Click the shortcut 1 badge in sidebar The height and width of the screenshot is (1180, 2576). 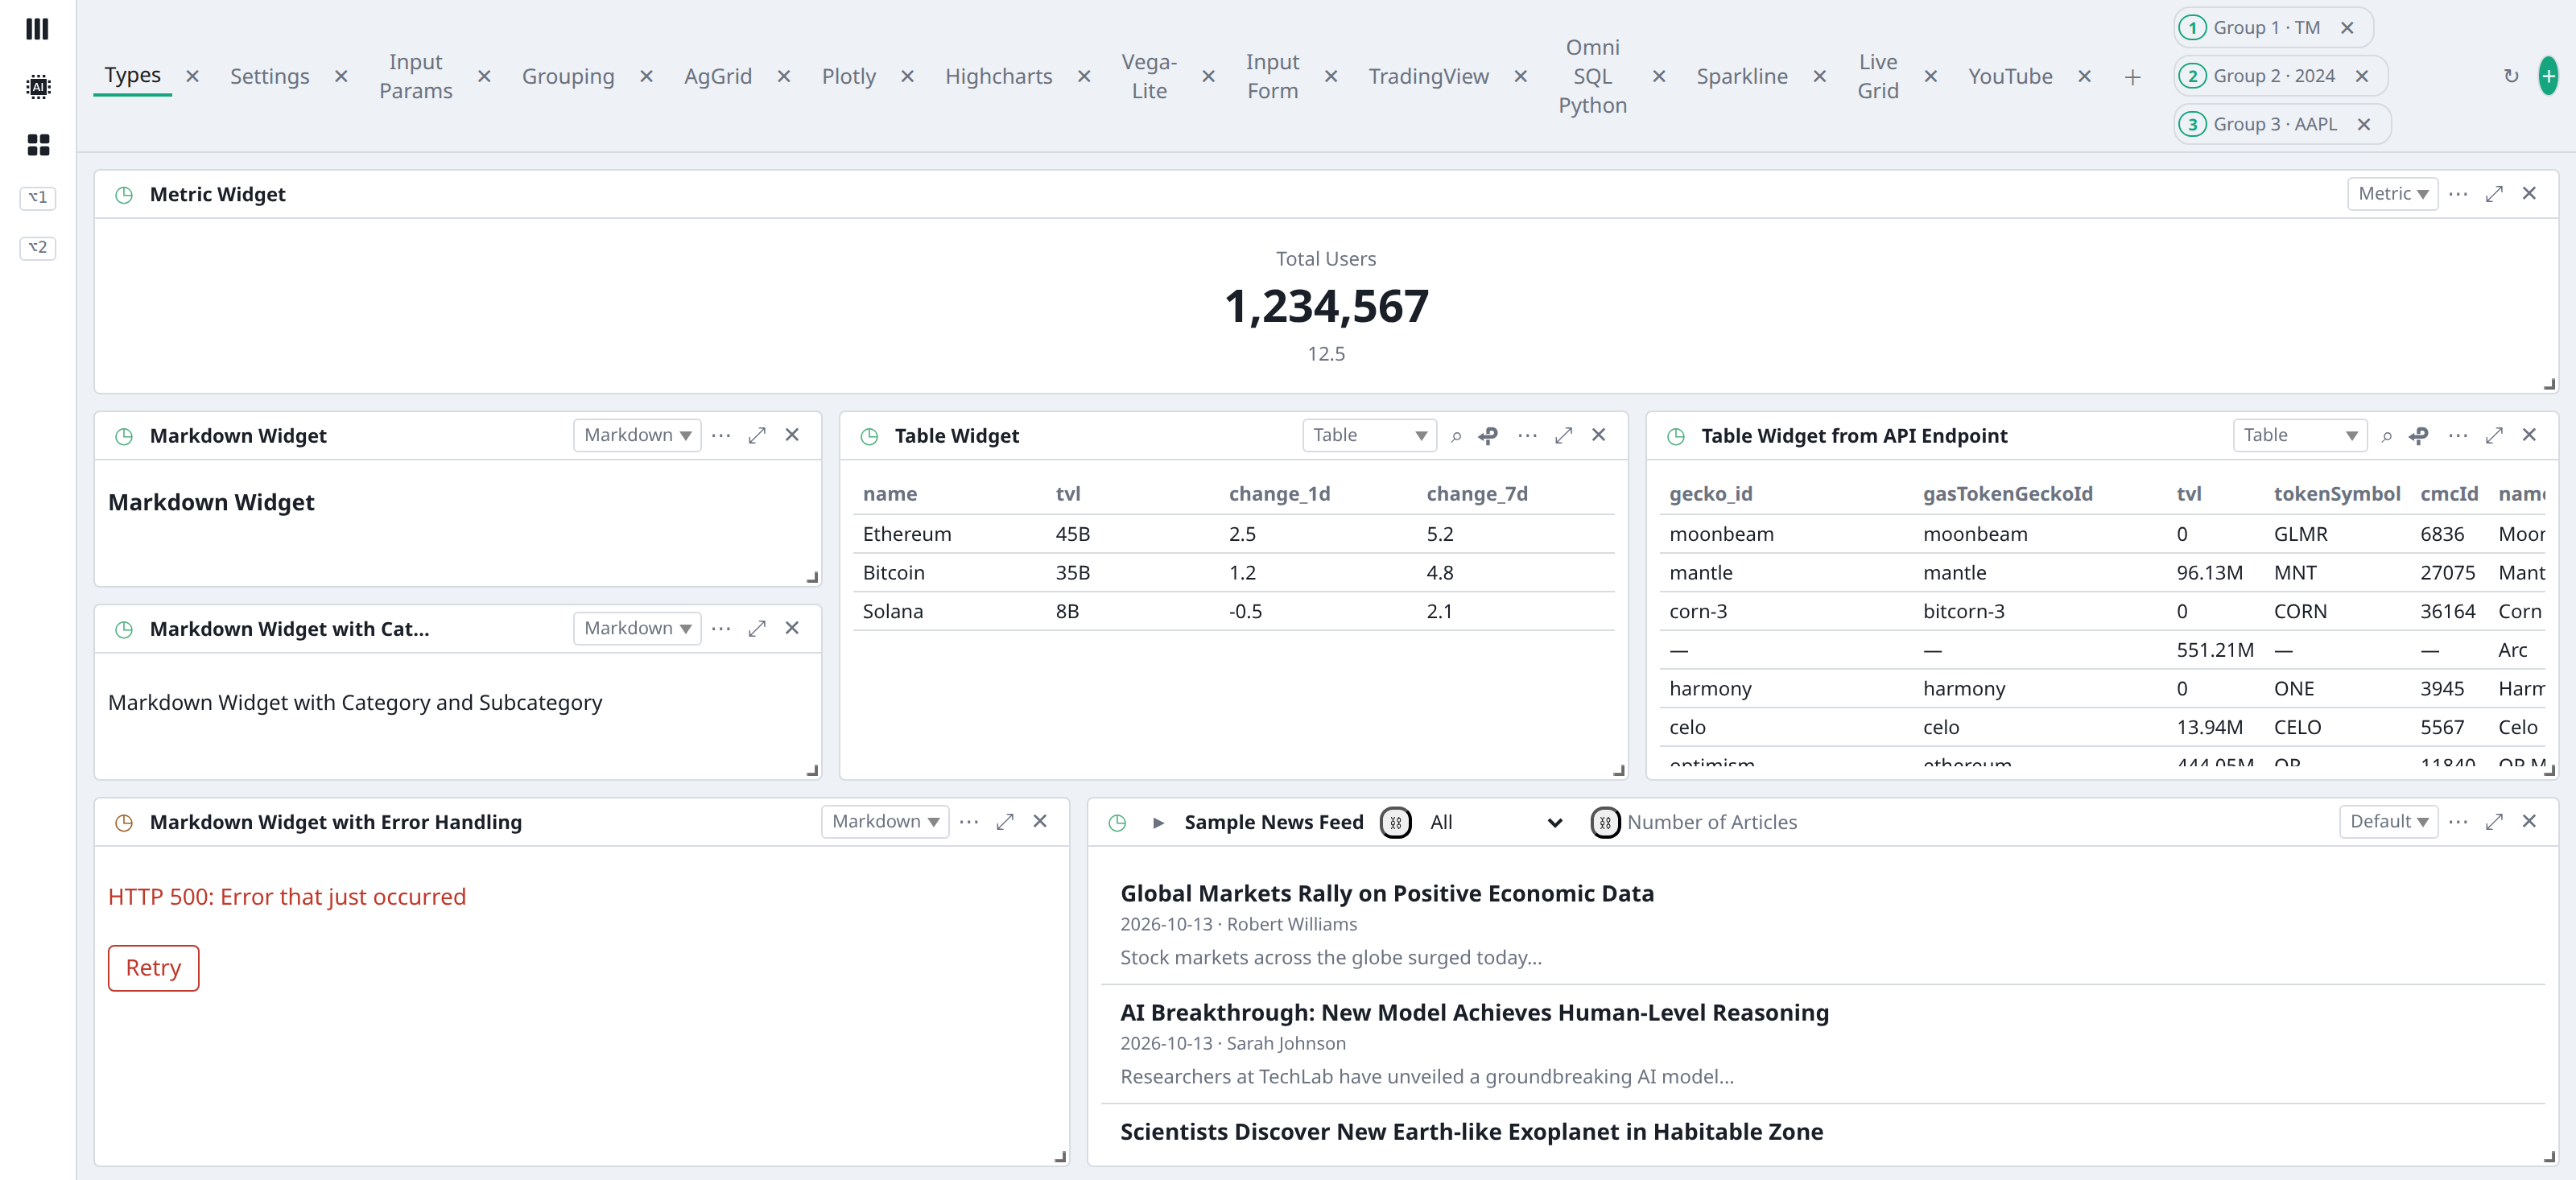37,197
